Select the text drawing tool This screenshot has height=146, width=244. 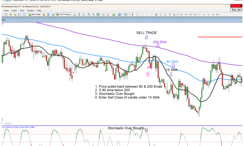click(165, 14)
